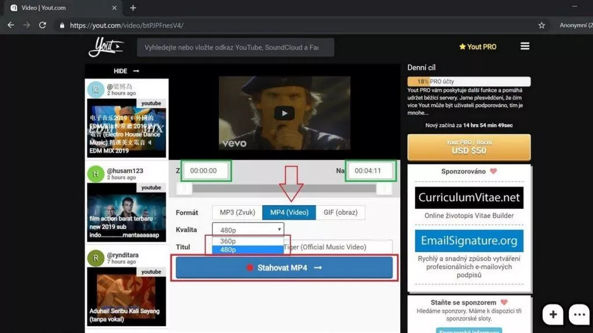Go forward in browser
The image size is (593, 333).
pos(27,25)
